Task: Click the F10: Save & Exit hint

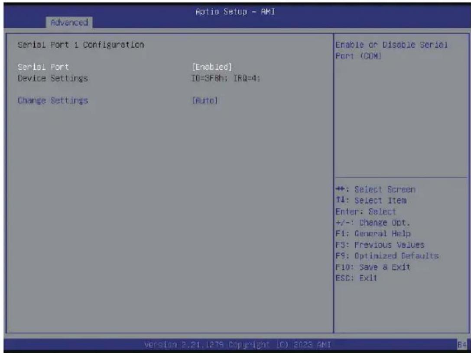Action: [373, 267]
